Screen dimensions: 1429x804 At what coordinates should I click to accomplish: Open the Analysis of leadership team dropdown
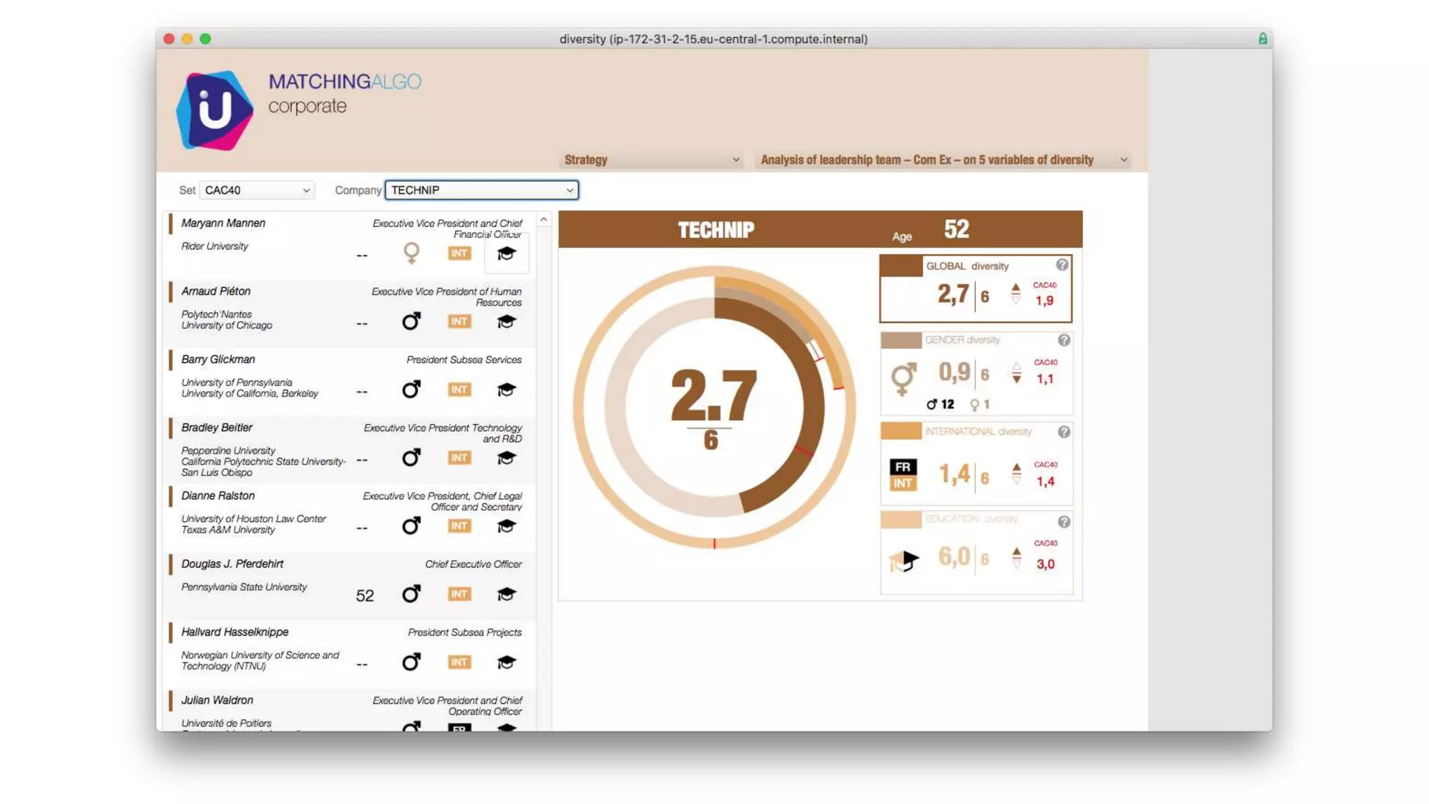[943, 160]
